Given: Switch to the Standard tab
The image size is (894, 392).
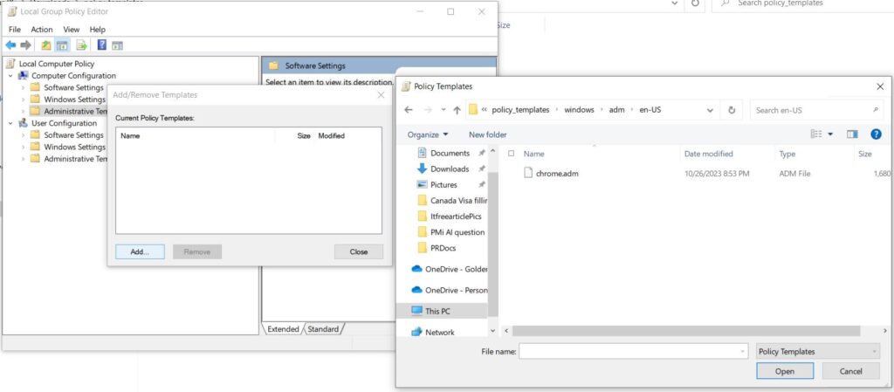Looking at the screenshot, I should click(x=323, y=329).
